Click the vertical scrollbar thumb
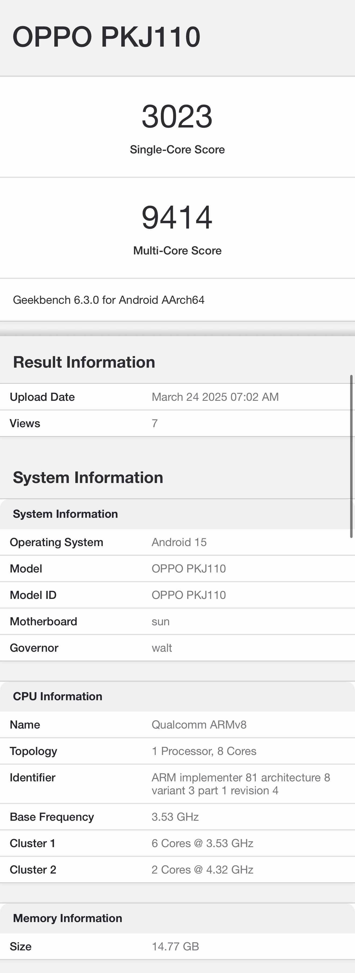 pos(351,456)
